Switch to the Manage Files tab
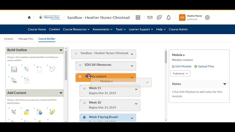 (26, 39)
